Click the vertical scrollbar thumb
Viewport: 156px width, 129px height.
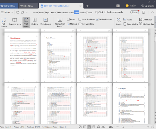coord(155,39)
